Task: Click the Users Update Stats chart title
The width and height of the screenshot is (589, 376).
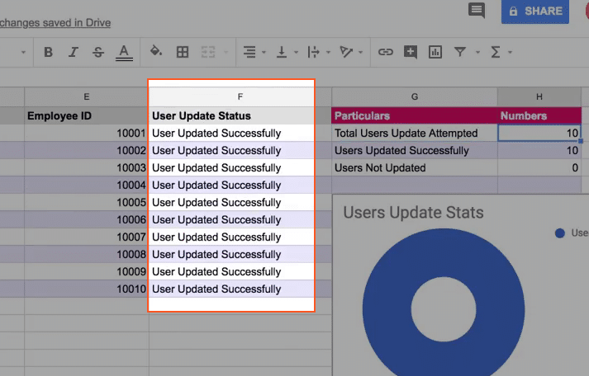Action: 413,213
